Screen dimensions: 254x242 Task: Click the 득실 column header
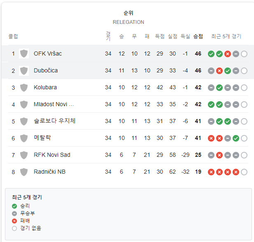185,36
